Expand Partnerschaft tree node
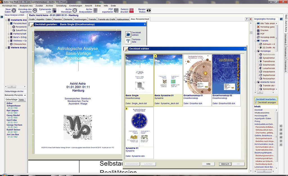 coord(9,34)
